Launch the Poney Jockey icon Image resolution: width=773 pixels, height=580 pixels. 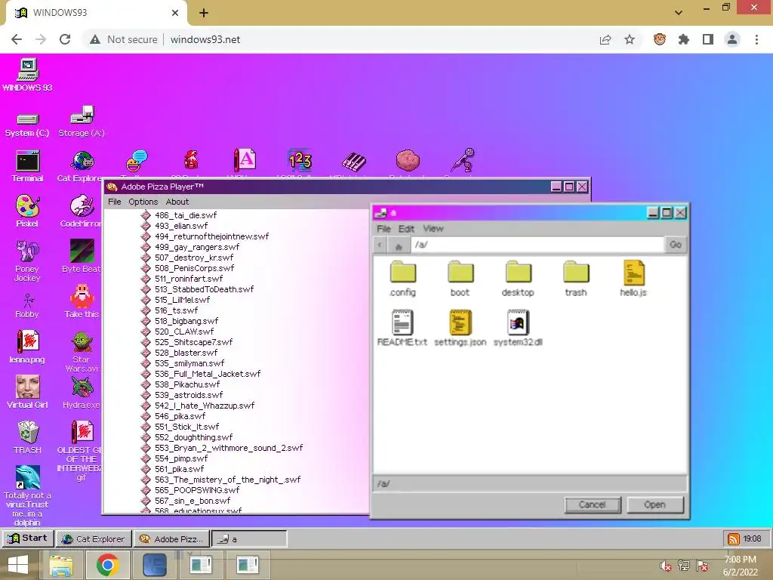(28, 261)
